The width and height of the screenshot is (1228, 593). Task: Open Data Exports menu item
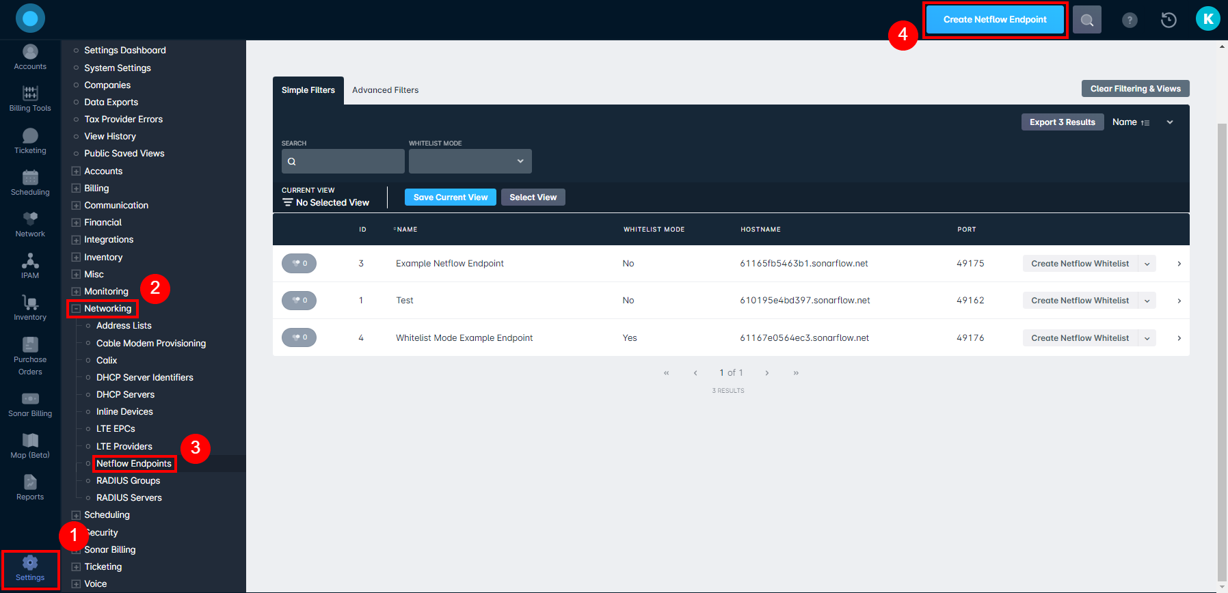111,102
